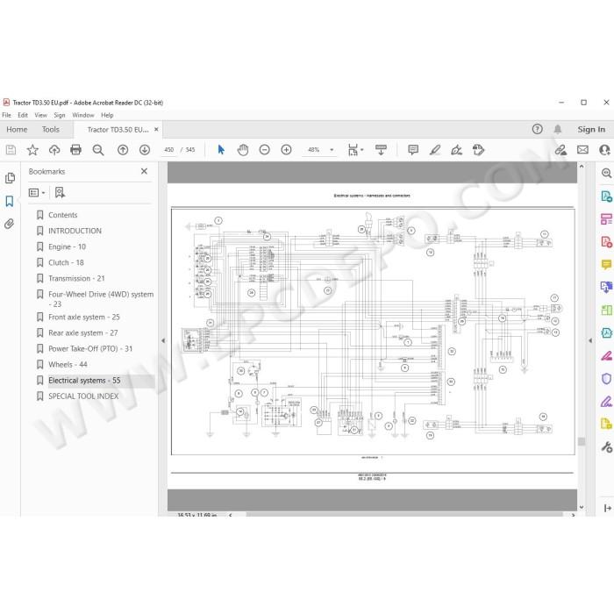Click the horizontal scrollbar at the bottom
The width and height of the screenshot is (614, 614).
tap(403, 515)
